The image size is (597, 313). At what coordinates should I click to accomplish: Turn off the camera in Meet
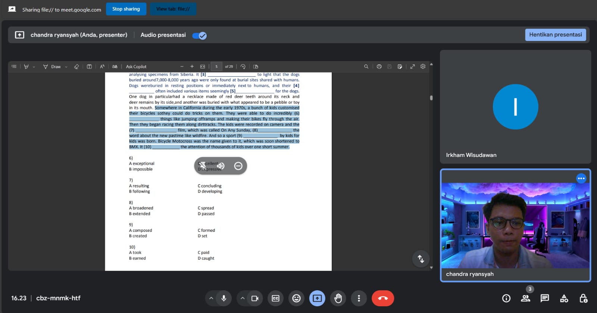[255, 298]
